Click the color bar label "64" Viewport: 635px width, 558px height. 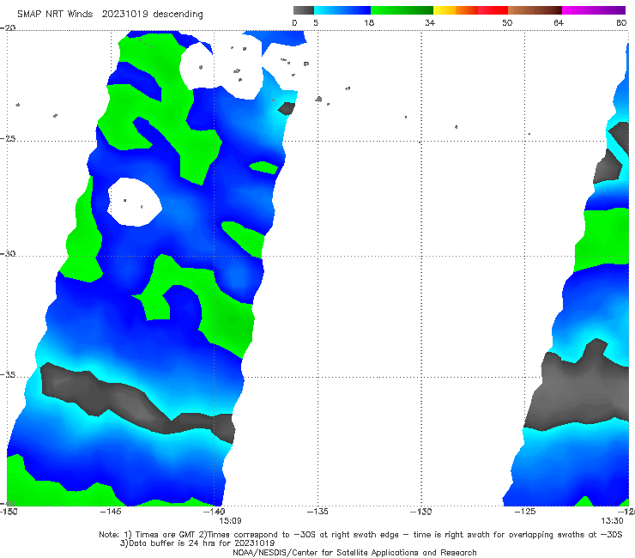(559, 22)
